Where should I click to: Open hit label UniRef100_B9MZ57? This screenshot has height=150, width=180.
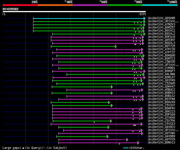click(x=161, y=27)
